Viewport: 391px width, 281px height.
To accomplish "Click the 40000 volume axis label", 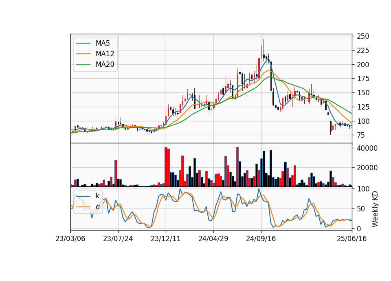I will click(367, 148).
